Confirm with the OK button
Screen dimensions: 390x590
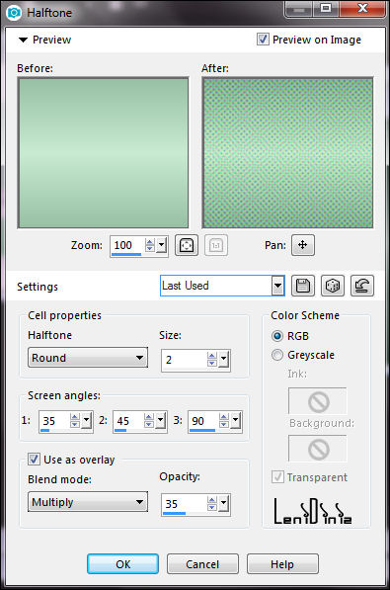pos(123,563)
